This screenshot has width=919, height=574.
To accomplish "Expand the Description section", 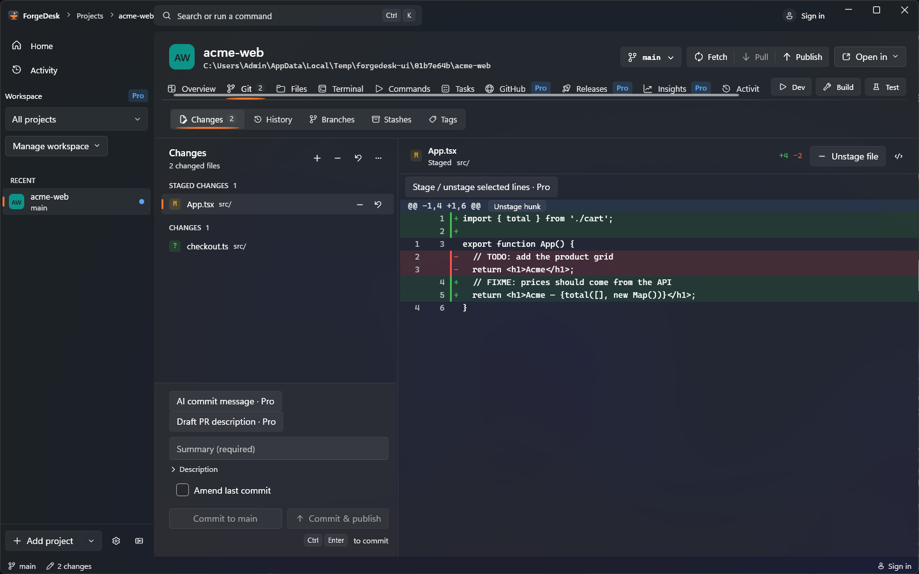I will click(x=195, y=469).
